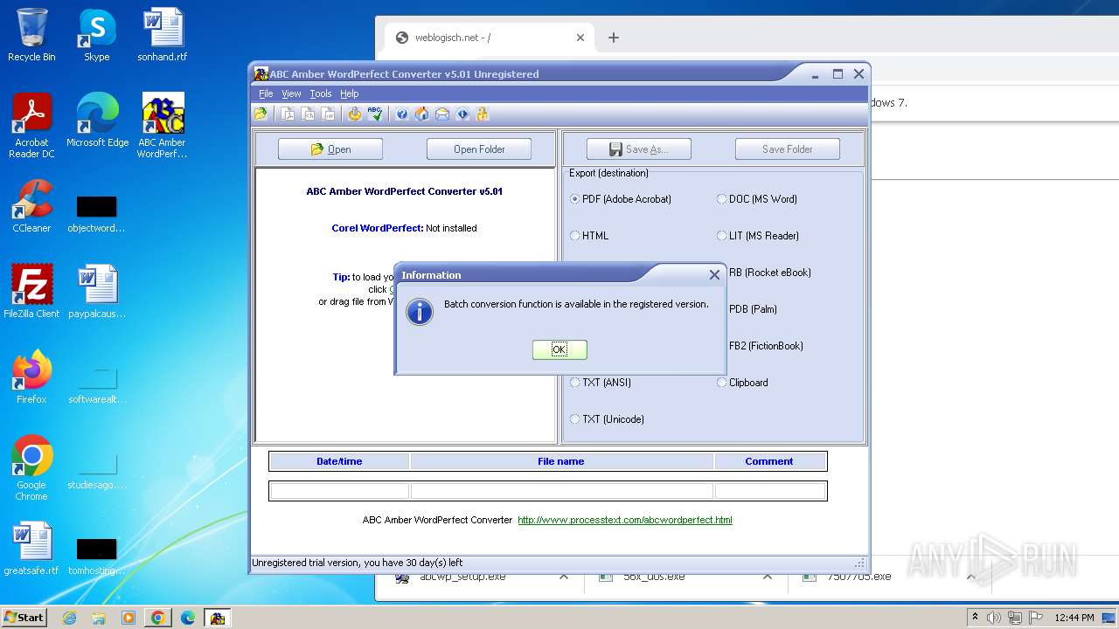Open the Tools menu
The image size is (1119, 629).
[321, 93]
